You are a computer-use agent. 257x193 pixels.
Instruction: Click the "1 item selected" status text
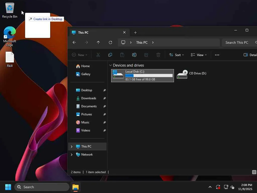pos(96,172)
